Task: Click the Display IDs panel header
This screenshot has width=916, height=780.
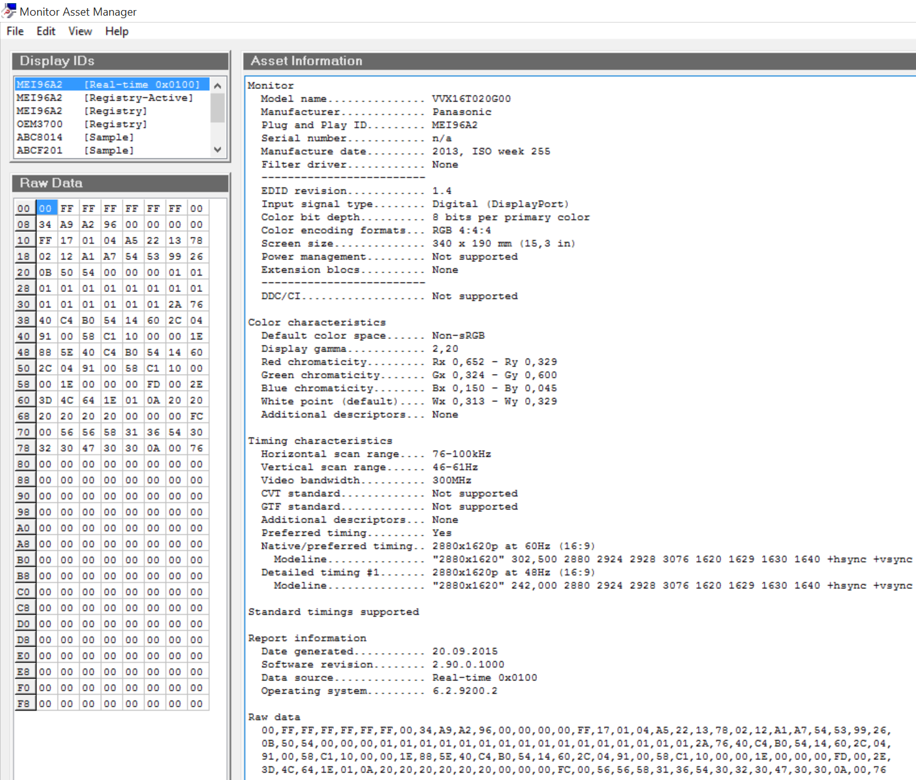Action: tap(120, 61)
